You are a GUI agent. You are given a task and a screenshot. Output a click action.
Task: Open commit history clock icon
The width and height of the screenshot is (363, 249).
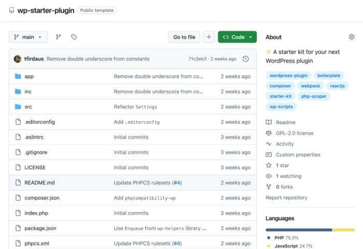[x=246, y=59]
